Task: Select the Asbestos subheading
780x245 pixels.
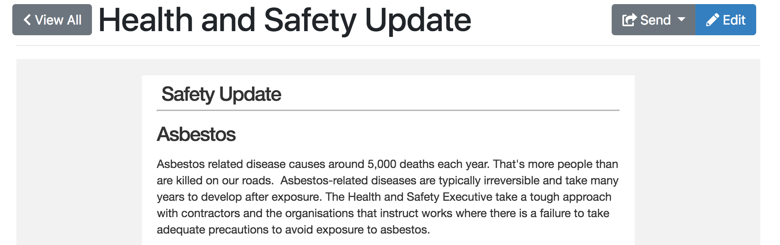Action: 196,134
